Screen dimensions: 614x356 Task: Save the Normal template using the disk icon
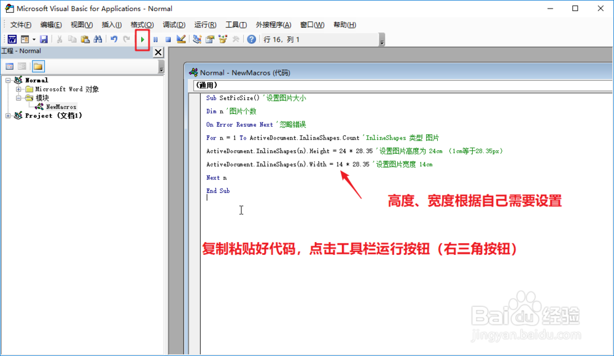point(44,39)
